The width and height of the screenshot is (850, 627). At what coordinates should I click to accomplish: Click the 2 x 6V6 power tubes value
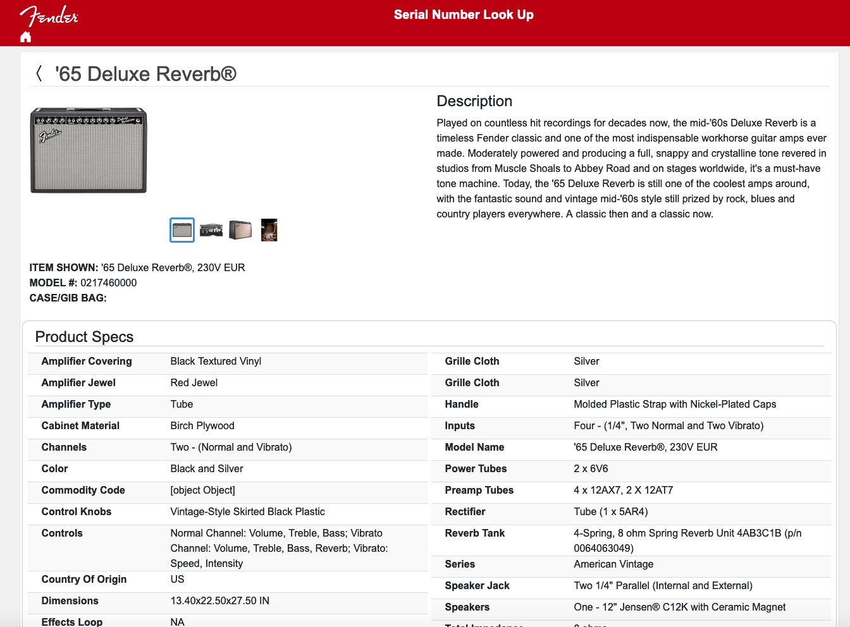(x=591, y=468)
